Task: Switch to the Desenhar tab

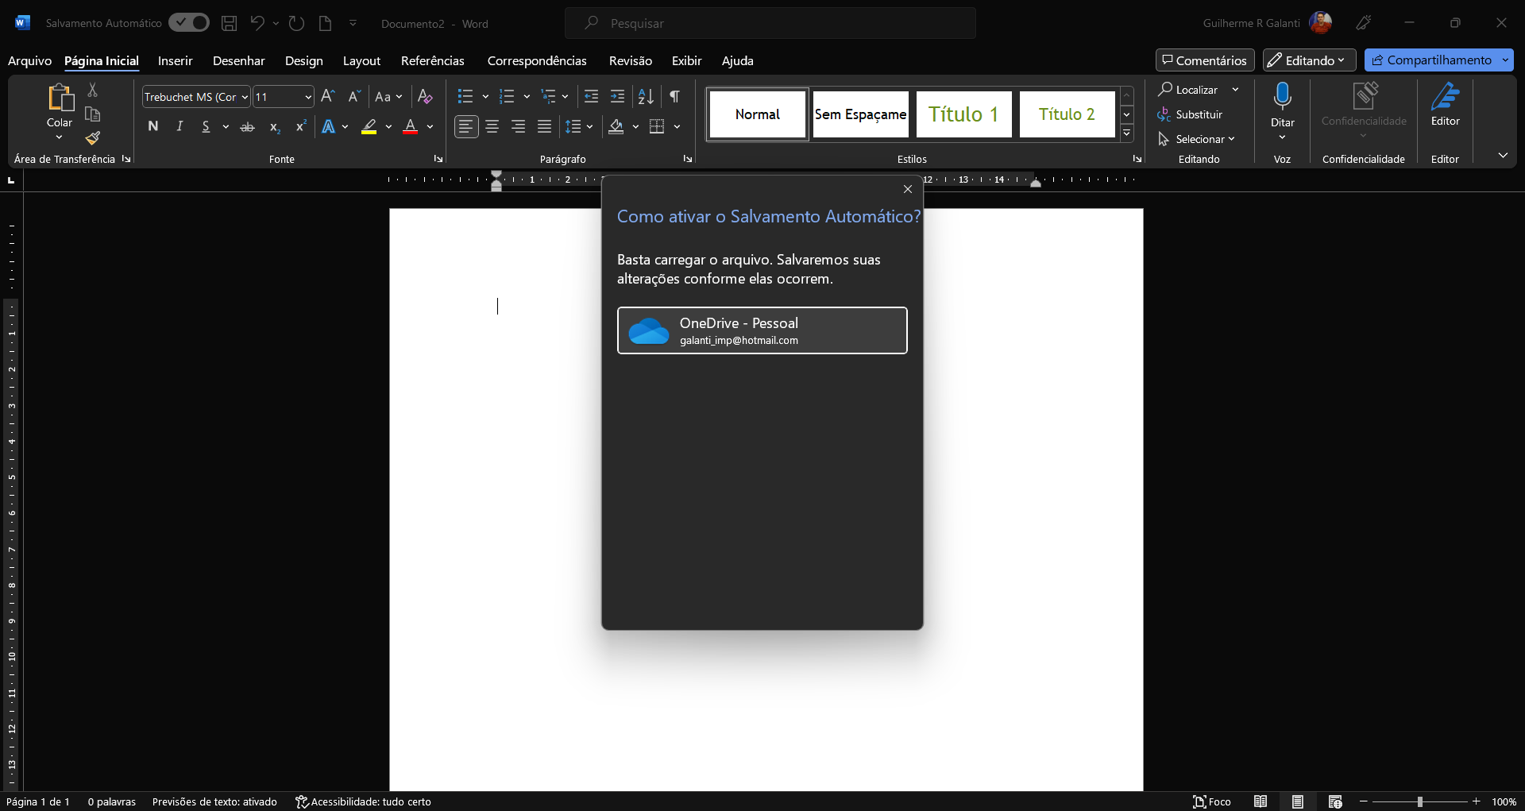Action: pyautogui.click(x=239, y=60)
